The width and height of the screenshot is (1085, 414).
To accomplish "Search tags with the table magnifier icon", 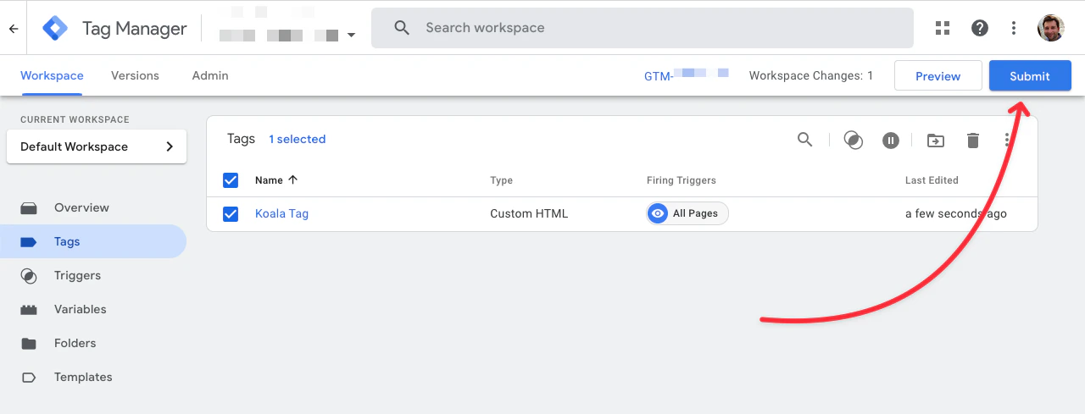I will click(805, 140).
